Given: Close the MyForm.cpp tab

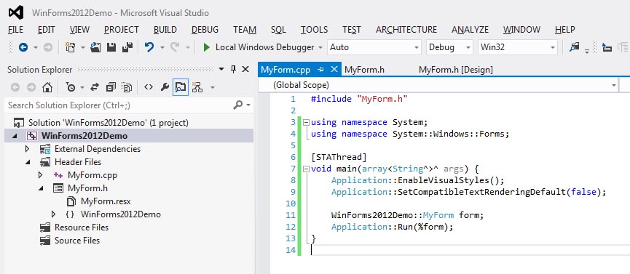Looking at the screenshot, I should point(334,69).
